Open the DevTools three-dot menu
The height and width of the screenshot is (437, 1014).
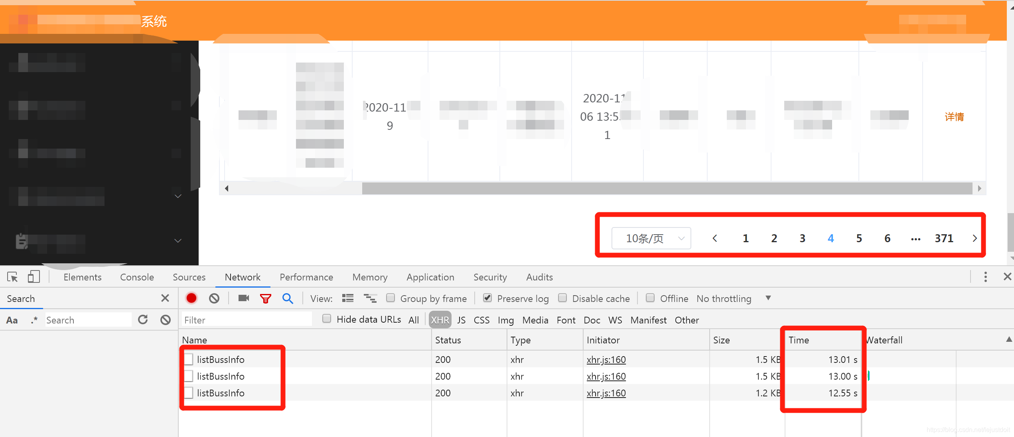click(985, 277)
